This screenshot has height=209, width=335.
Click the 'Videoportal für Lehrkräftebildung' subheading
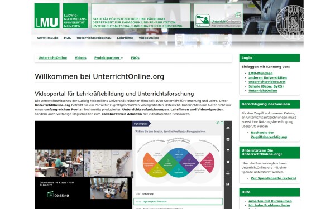(114, 94)
